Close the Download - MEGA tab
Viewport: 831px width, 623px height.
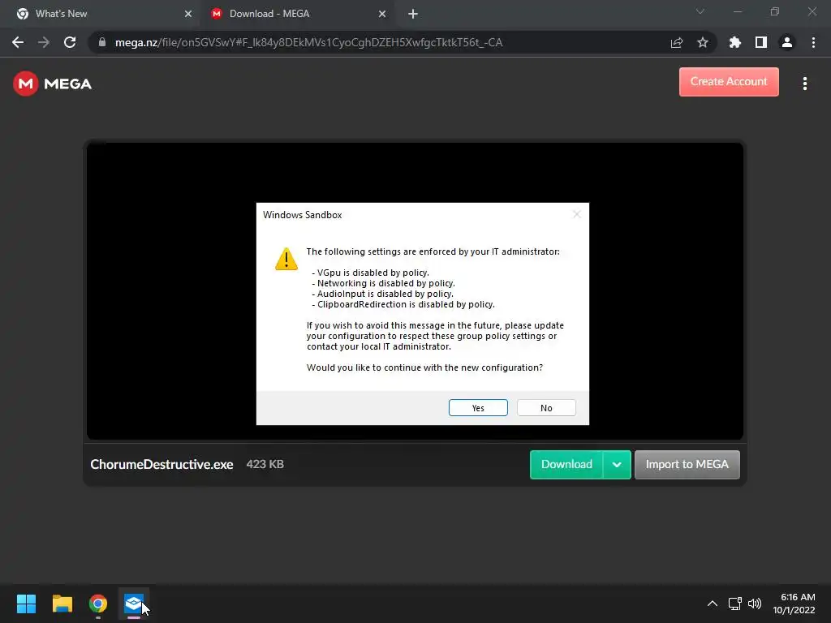point(382,14)
